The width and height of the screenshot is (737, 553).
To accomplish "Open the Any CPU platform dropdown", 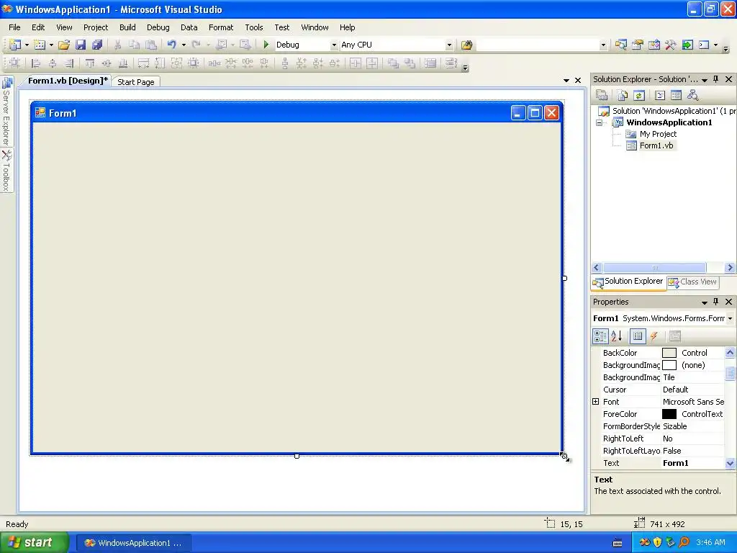I will pyautogui.click(x=449, y=45).
